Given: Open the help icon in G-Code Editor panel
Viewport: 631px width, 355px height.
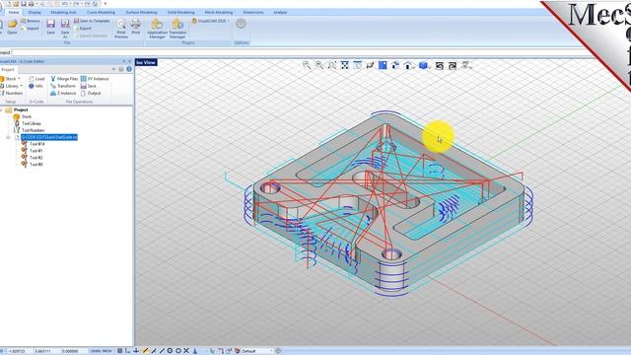Looking at the screenshot, I should tap(129, 69).
